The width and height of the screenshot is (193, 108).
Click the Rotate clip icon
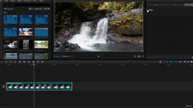coord(38,62)
